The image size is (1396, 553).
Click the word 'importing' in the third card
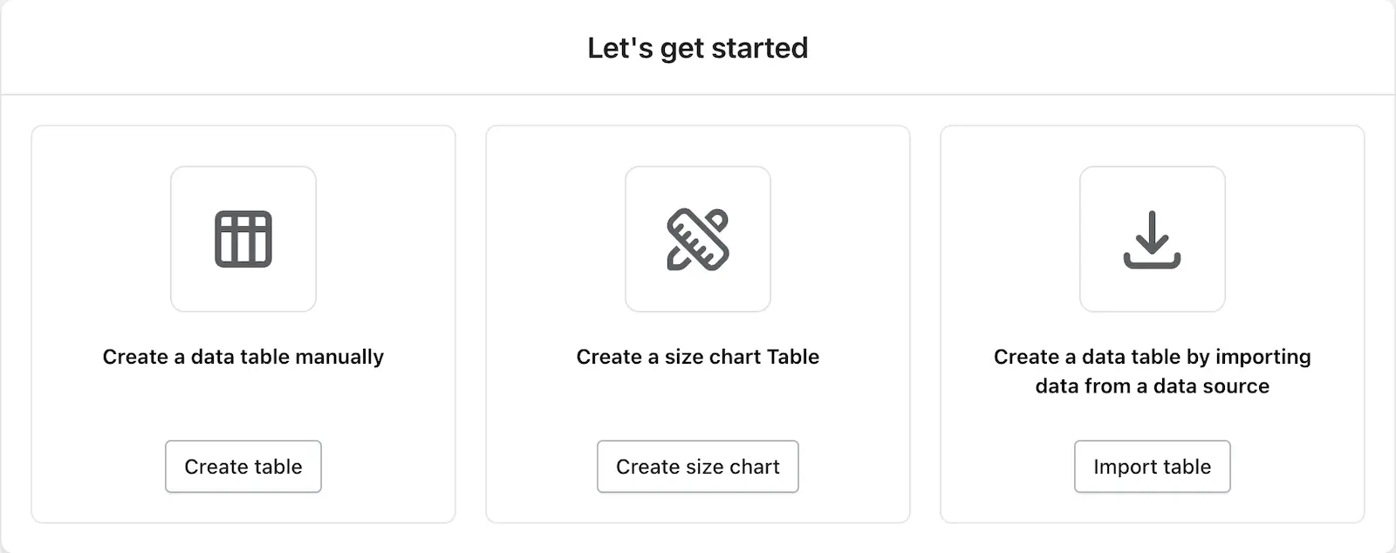[x=1263, y=358]
